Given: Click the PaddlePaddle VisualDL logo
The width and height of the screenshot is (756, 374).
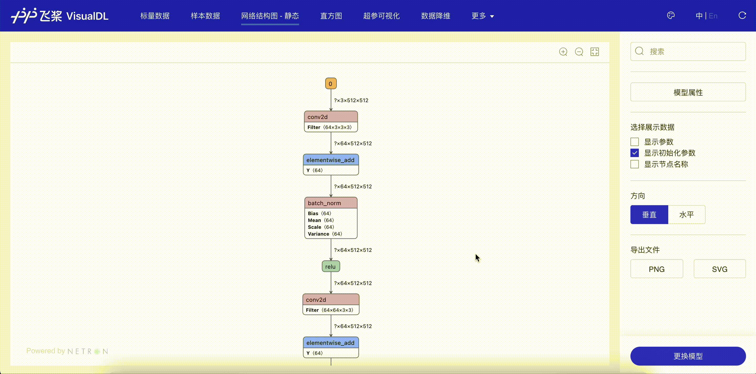Looking at the screenshot, I should pos(60,15).
